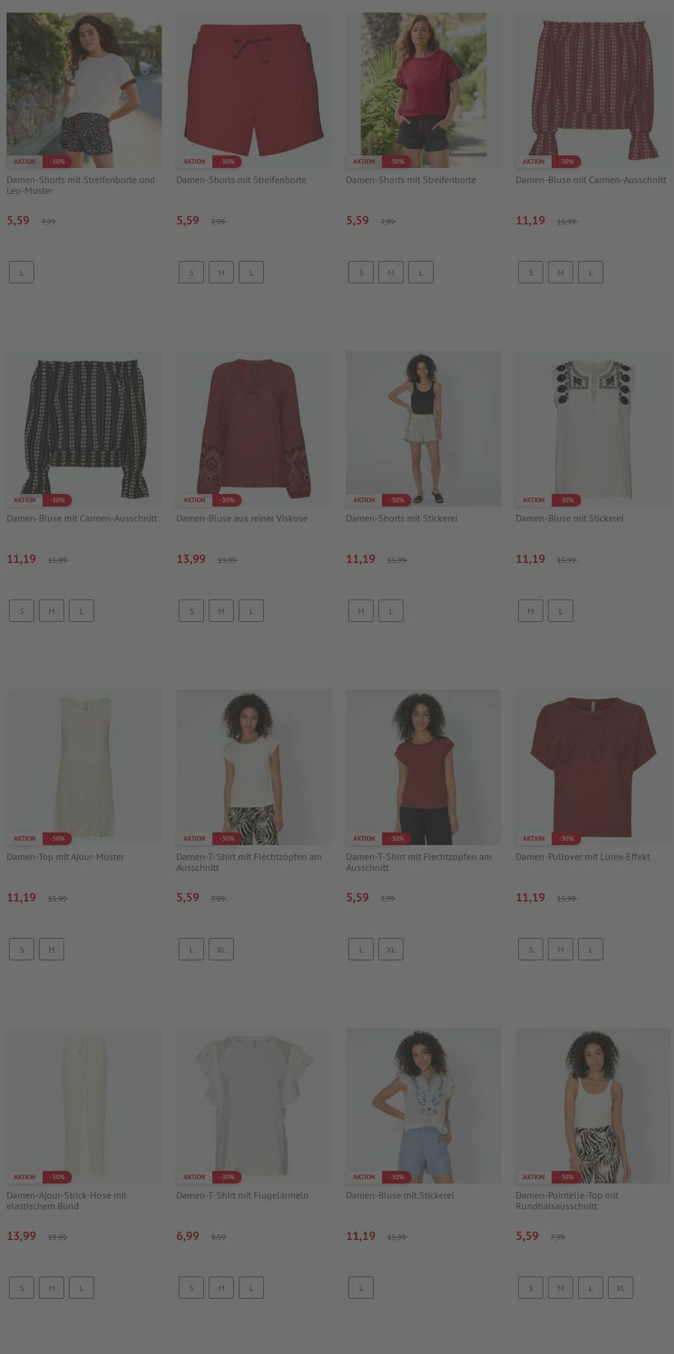Open Damen-Shorts mit Stickerei product link
This screenshot has width=674, height=1354.
[x=401, y=519]
